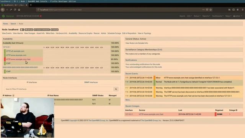Screen dimensions: 245x138
Task: Open HTTP-www.example.com service in Availability
Action: click(16, 55)
